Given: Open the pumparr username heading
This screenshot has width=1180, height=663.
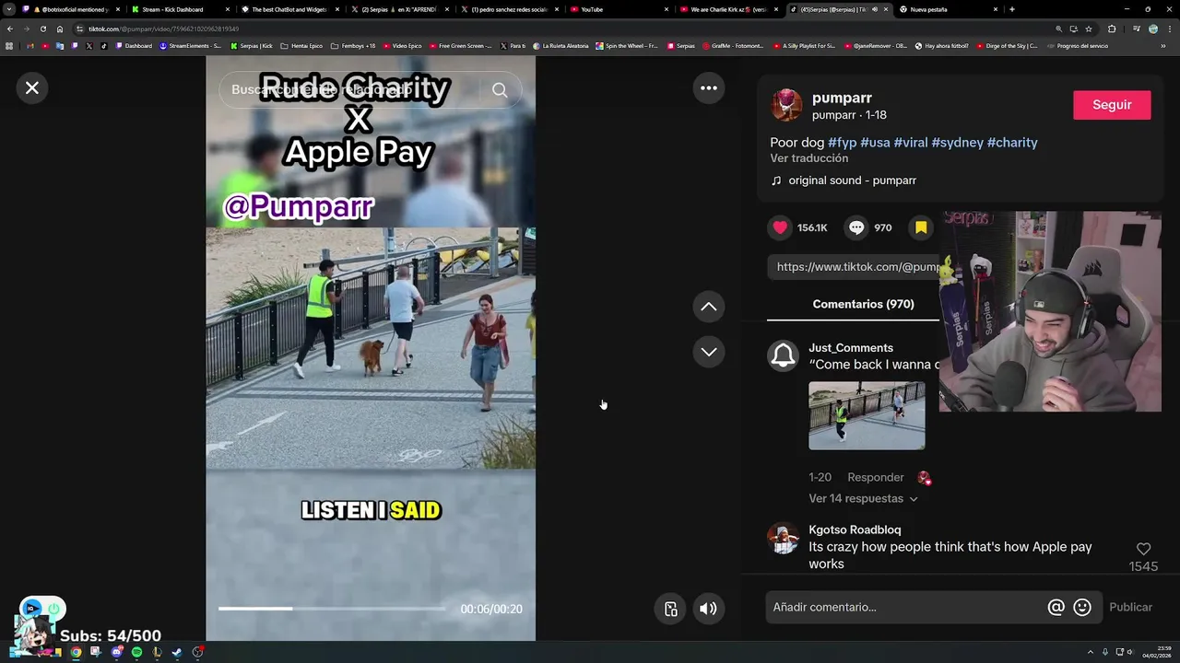Looking at the screenshot, I should point(842,98).
